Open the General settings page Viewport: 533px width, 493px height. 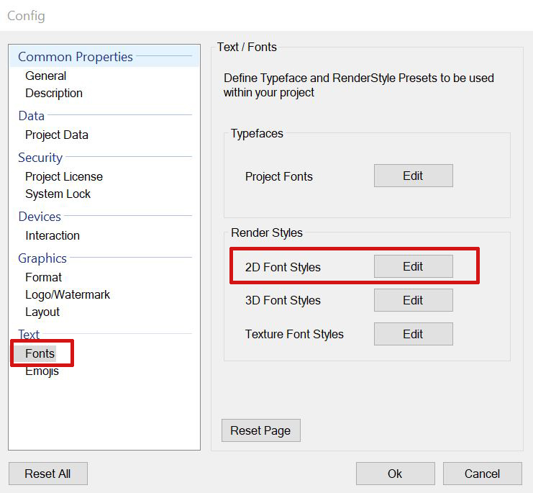(45, 76)
